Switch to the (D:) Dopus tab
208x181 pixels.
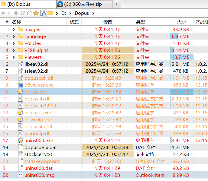(x=28, y=4)
